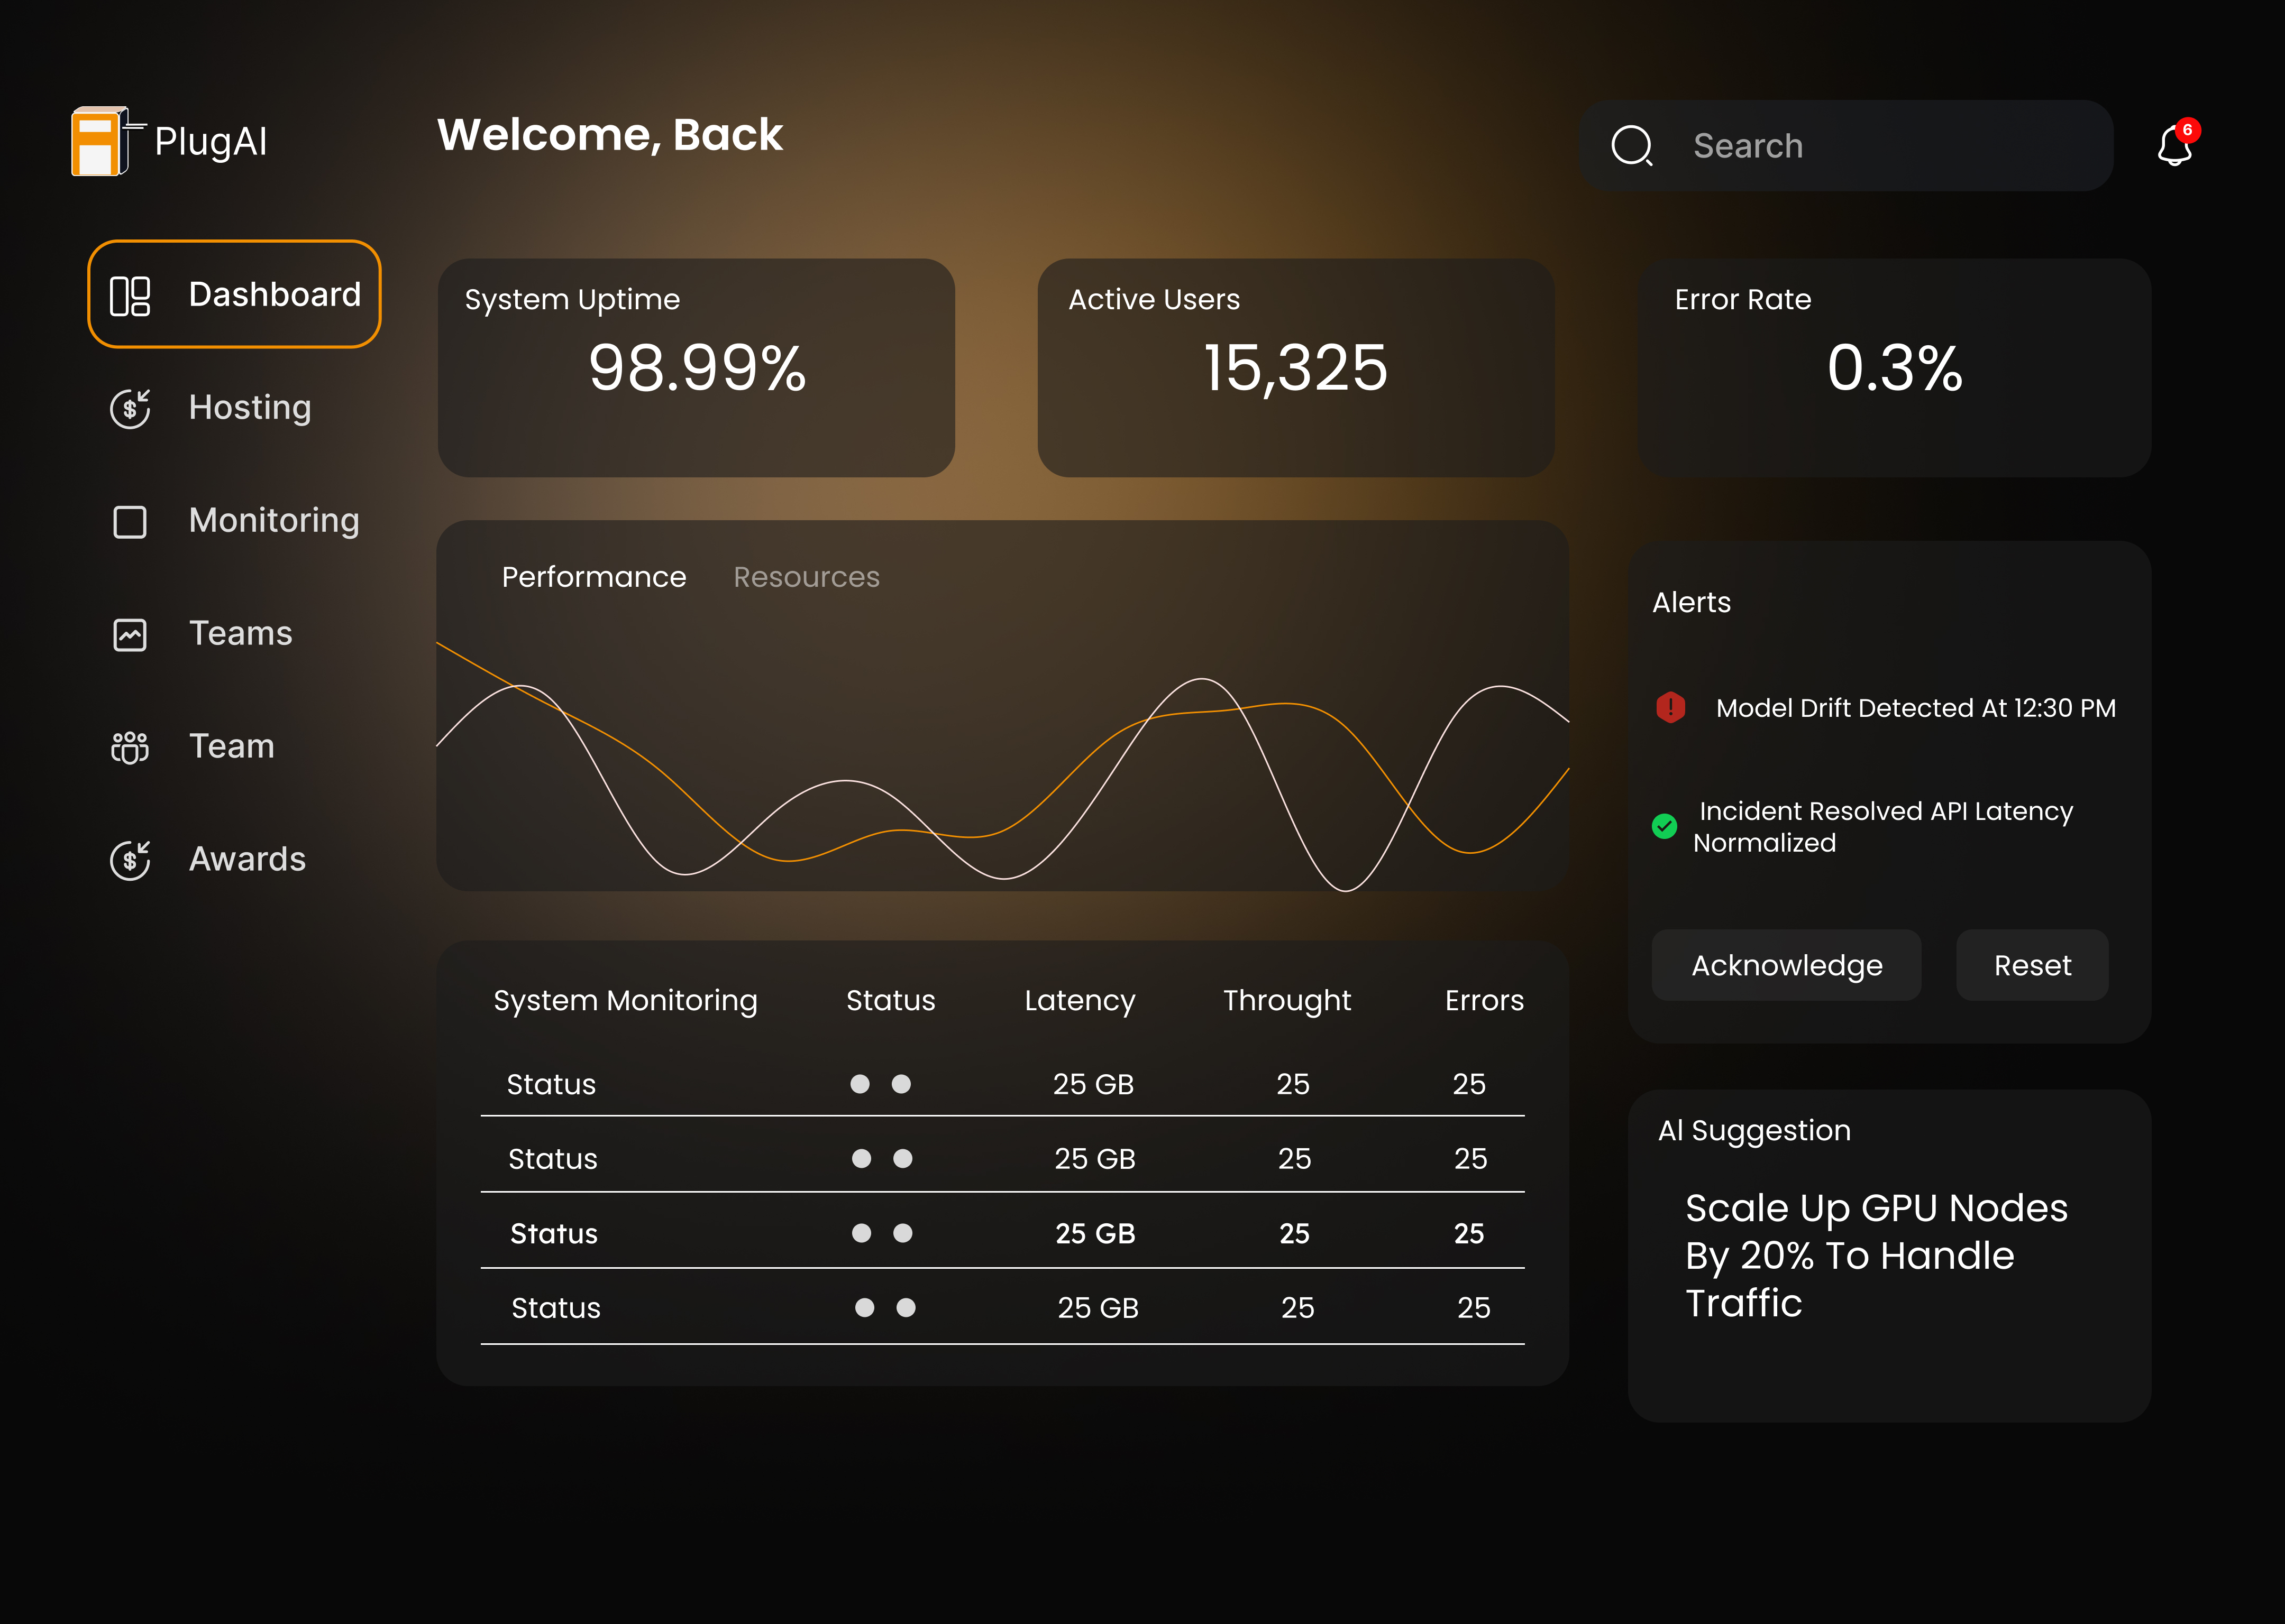Click the first row's status dots

click(880, 1084)
